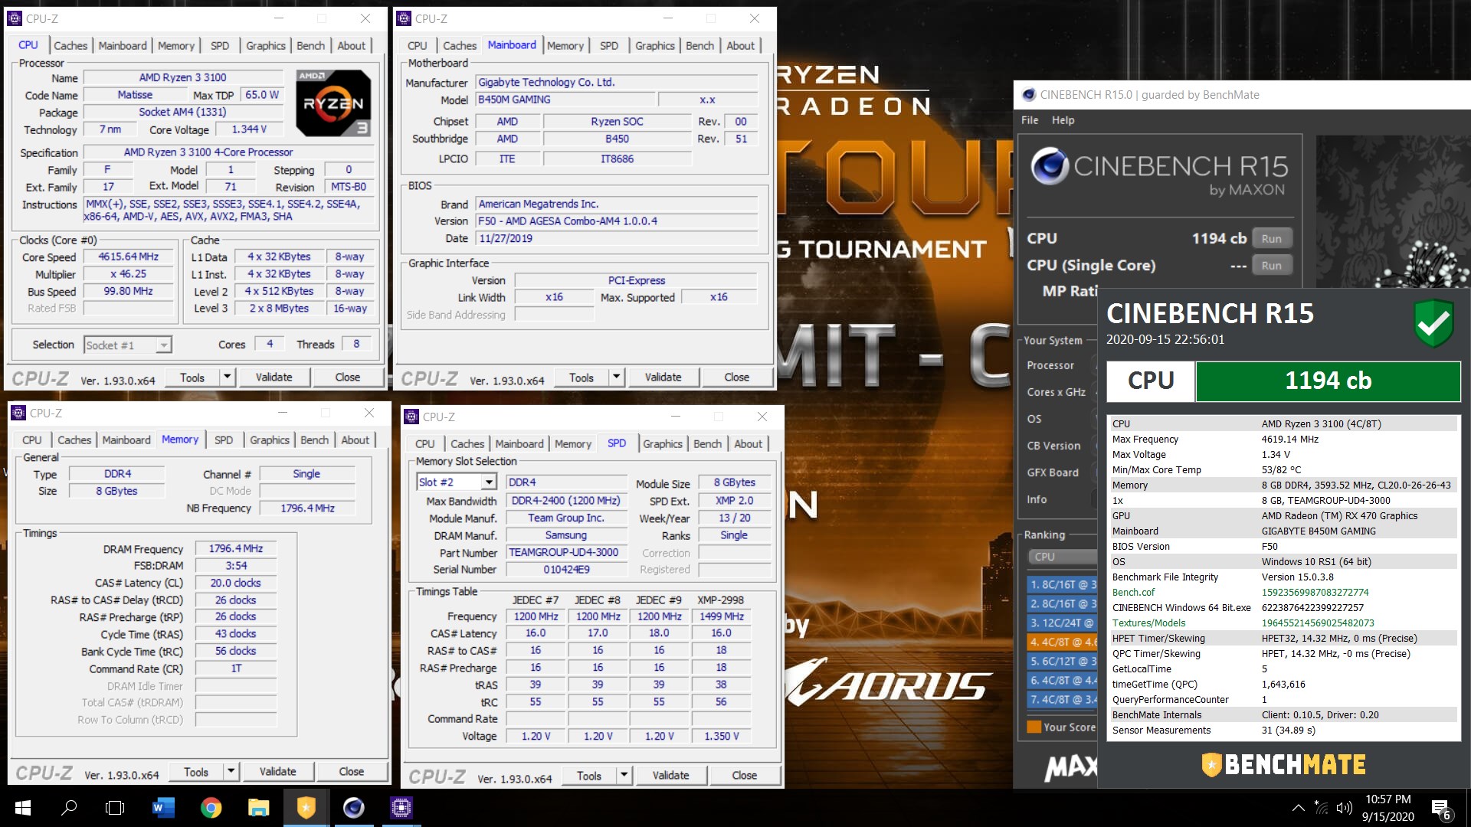Open volume speaker tray icon
This screenshot has width=1471, height=827.
[1344, 808]
